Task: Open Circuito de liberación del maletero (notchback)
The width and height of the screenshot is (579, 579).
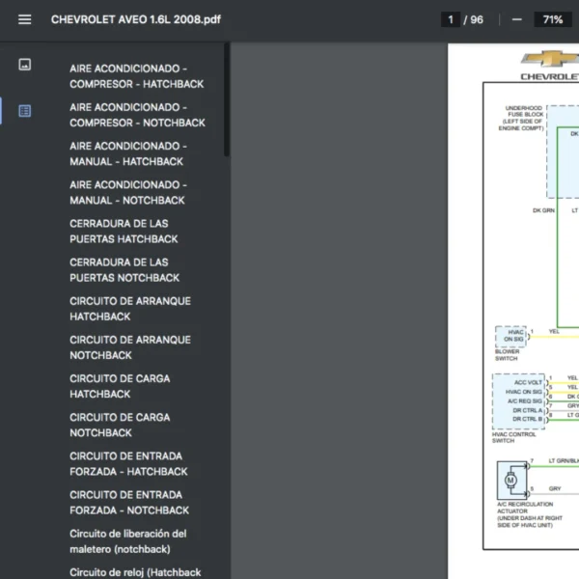Action: pyautogui.click(x=127, y=541)
